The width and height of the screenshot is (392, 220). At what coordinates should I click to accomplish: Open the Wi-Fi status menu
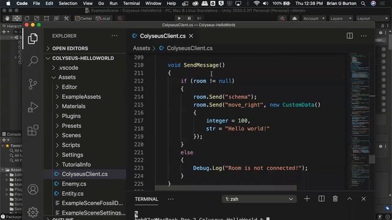pyautogui.click(x=256, y=3)
